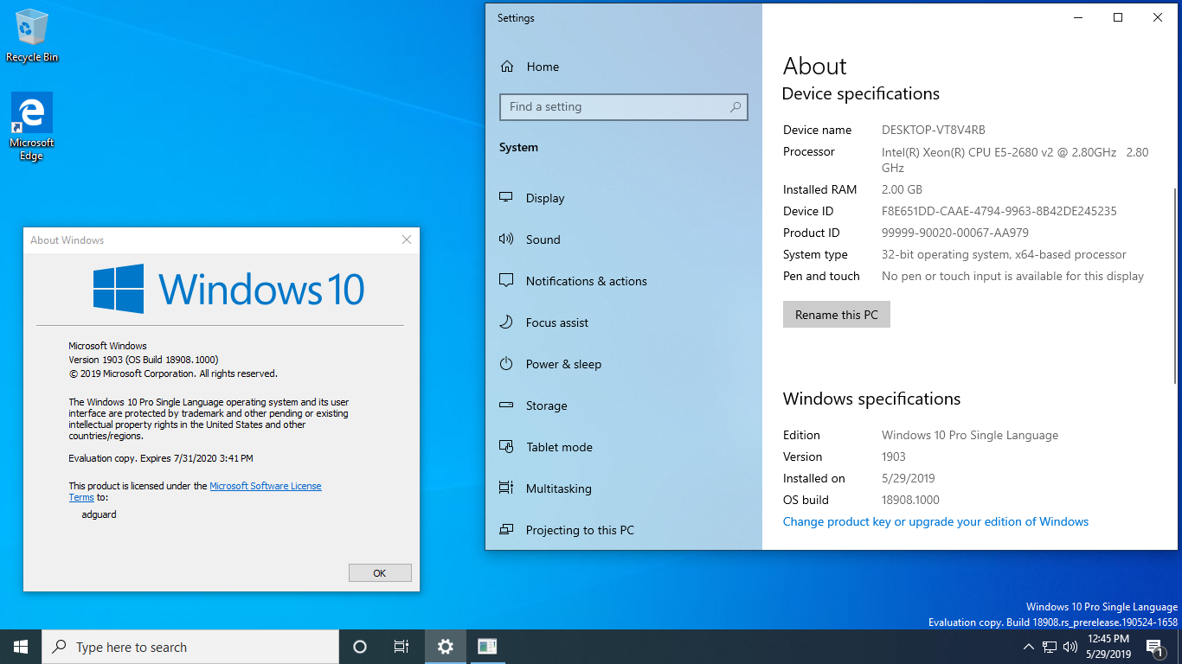Minimize the Settings window
The image size is (1182, 664).
pyautogui.click(x=1078, y=17)
